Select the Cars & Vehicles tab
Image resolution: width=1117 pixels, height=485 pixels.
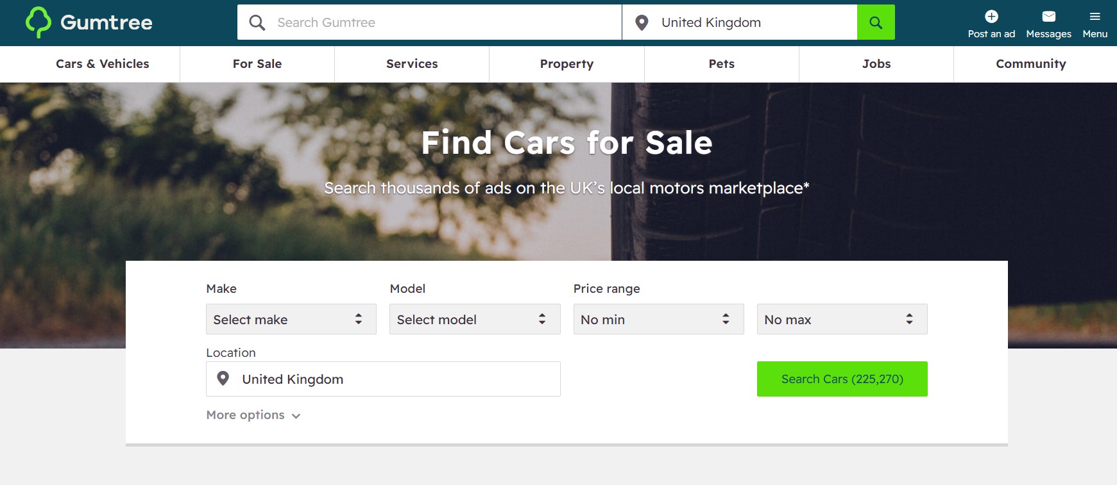[103, 63]
